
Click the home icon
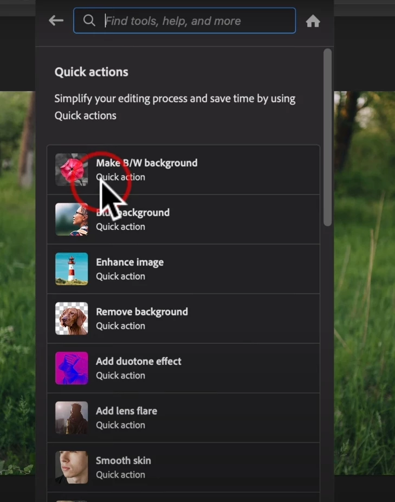313,21
